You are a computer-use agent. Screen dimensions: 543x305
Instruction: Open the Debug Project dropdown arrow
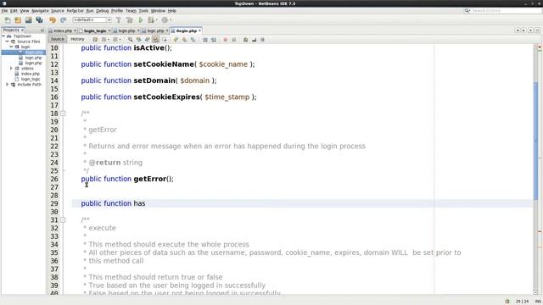tap(156, 20)
